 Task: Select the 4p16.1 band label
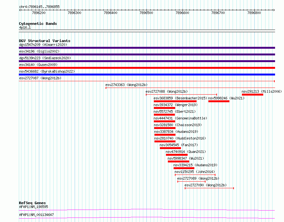(25, 27)
